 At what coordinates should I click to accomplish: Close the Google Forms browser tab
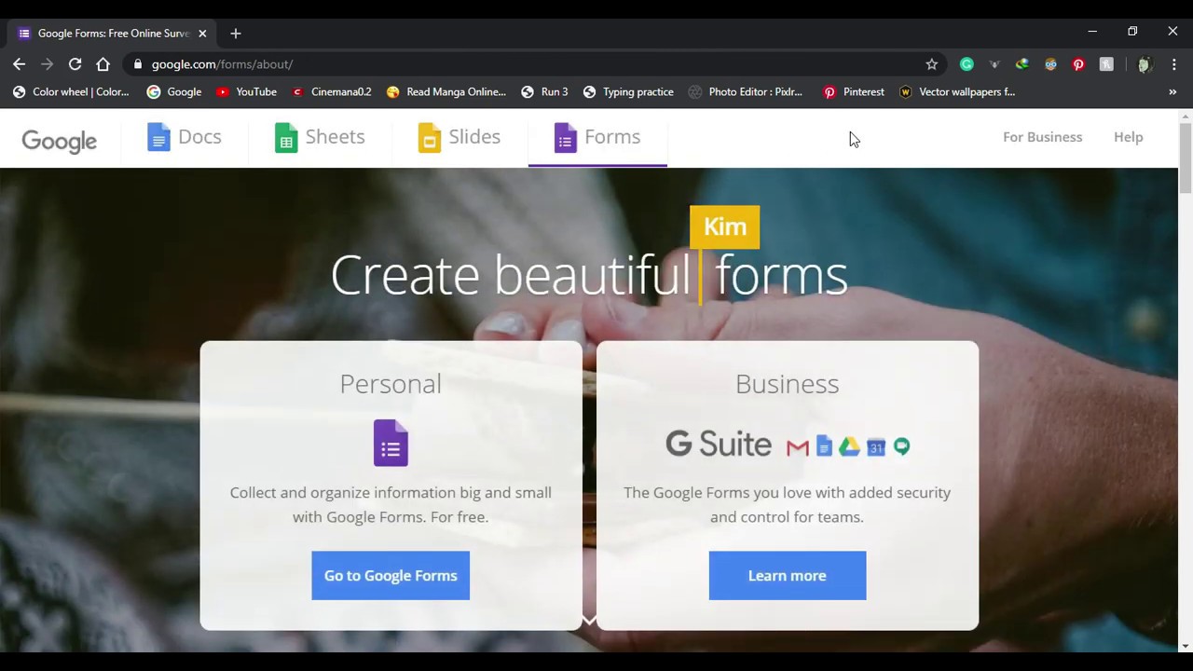[x=202, y=34]
